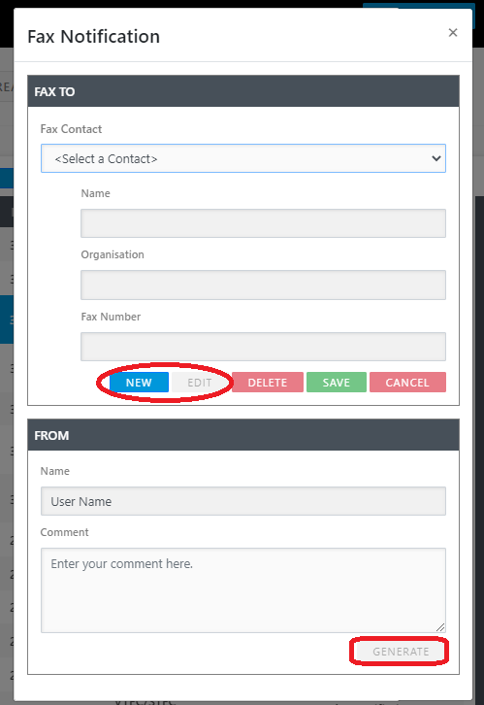This screenshot has width=484, height=705.
Task: Click the Fax Contact field label
Action: (x=71, y=129)
